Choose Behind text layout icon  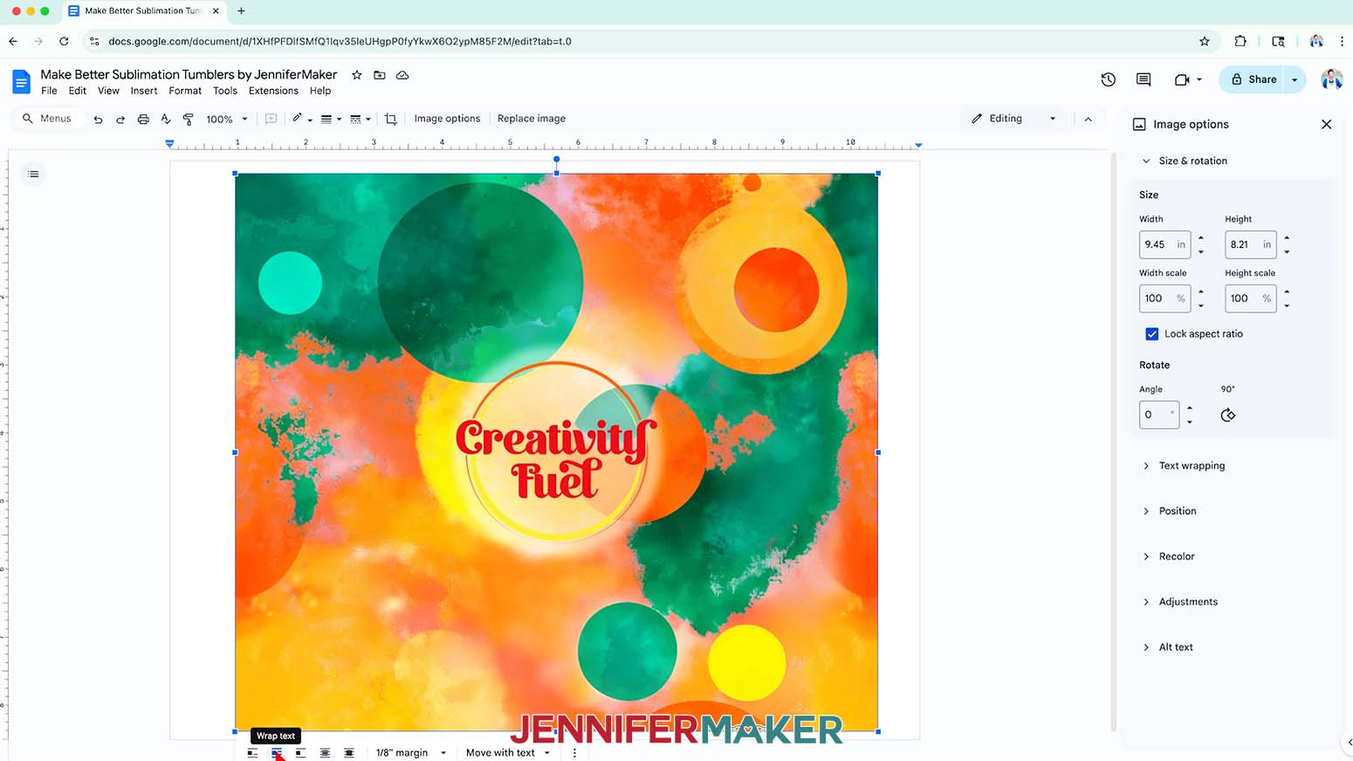point(325,753)
